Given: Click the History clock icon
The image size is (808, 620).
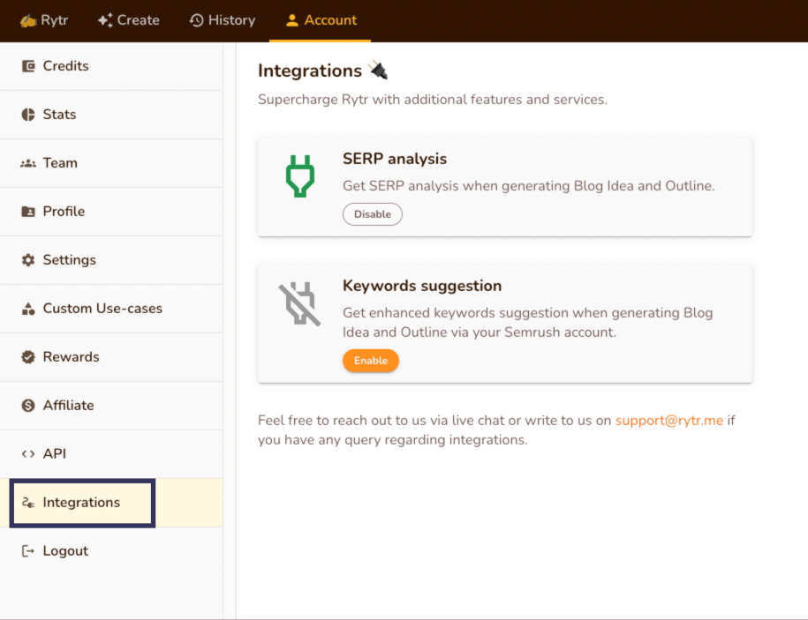Looking at the screenshot, I should tap(196, 20).
